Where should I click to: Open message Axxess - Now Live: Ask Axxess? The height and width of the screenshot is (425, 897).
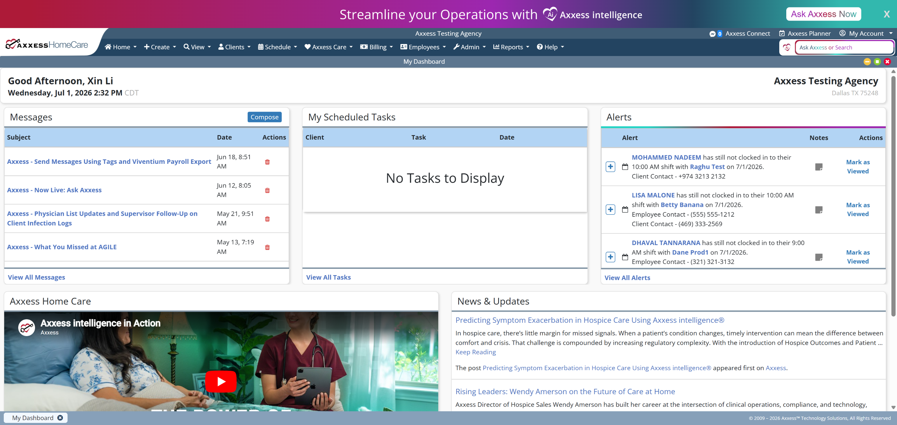click(54, 190)
